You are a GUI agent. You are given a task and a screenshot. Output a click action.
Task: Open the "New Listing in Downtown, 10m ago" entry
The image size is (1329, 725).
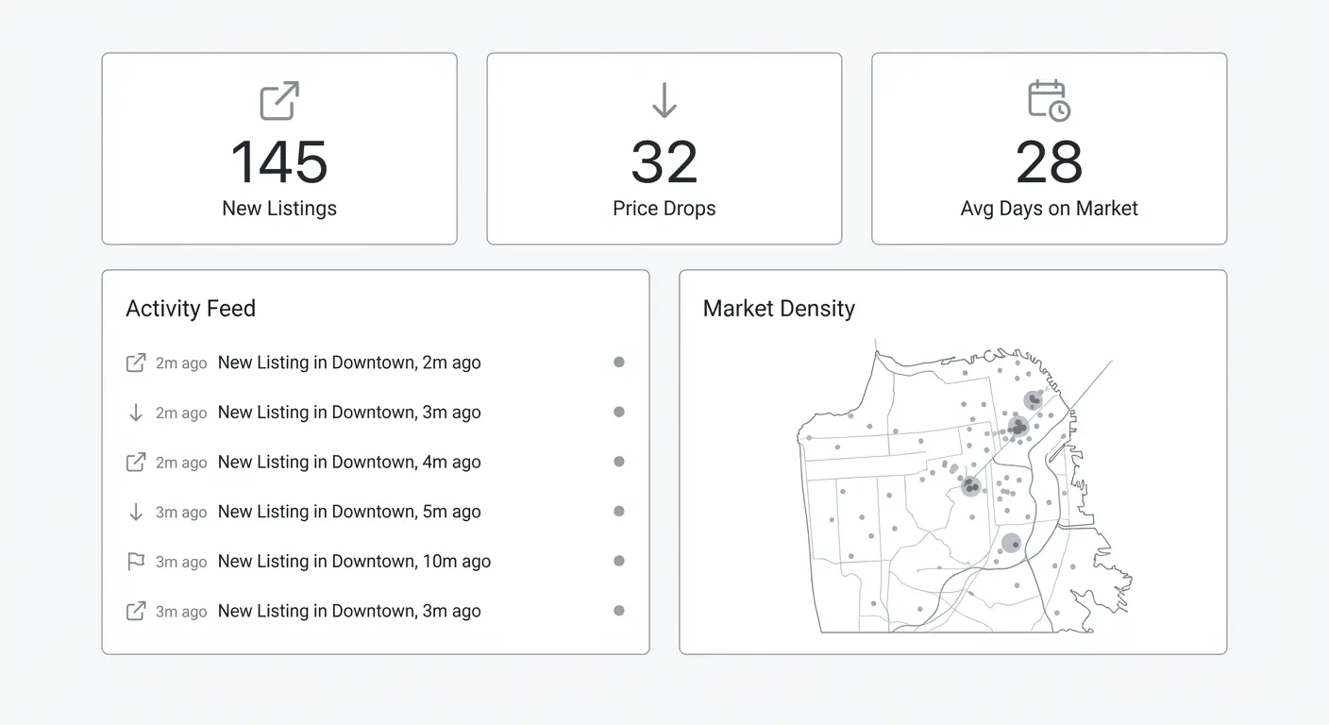click(x=354, y=562)
